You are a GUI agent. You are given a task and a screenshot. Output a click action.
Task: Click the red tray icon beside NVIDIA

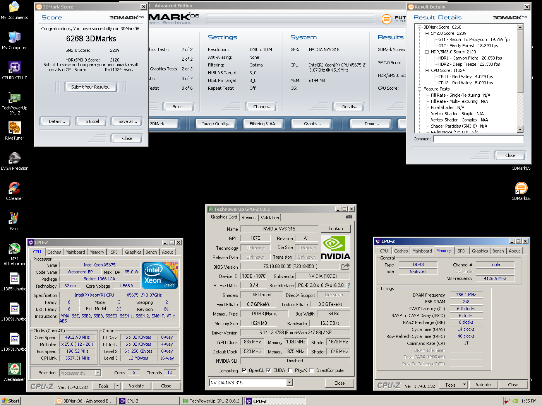tap(507, 401)
